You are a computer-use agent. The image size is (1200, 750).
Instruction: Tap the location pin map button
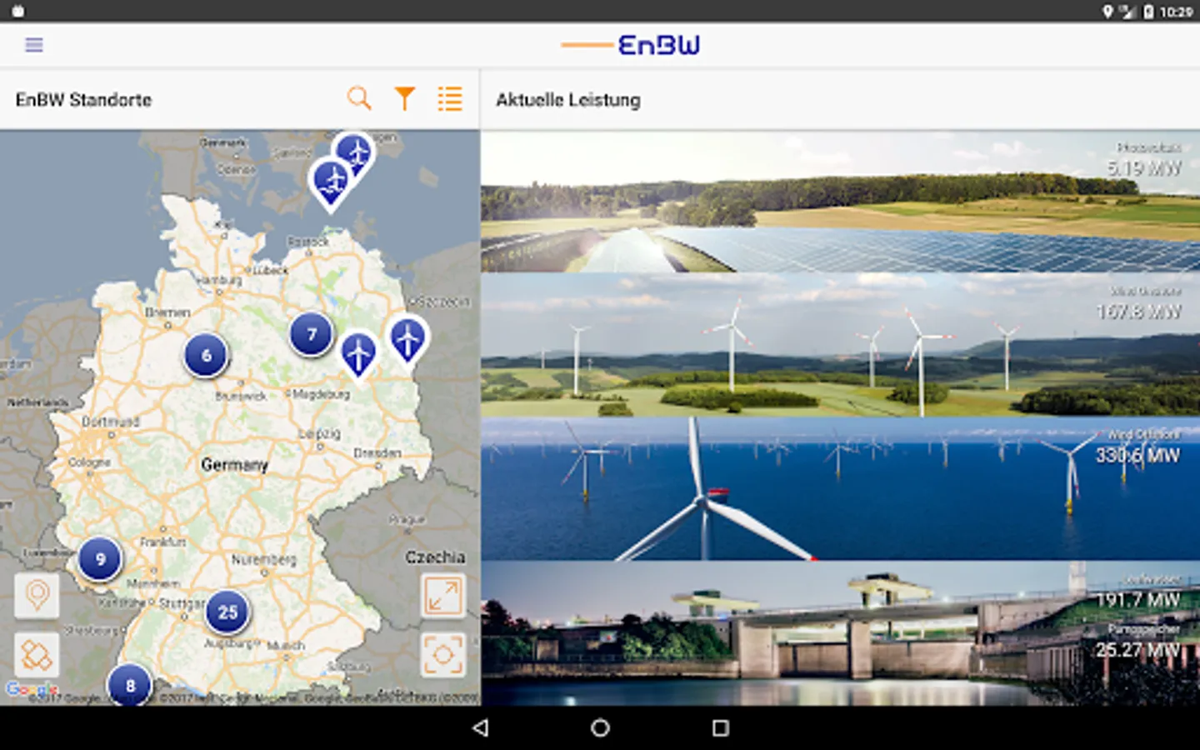click(x=37, y=595)
